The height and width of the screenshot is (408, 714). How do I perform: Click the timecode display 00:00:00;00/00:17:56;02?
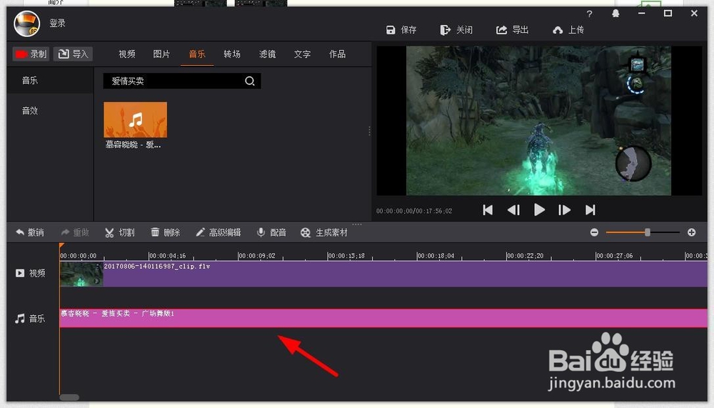tap(414, 211)
